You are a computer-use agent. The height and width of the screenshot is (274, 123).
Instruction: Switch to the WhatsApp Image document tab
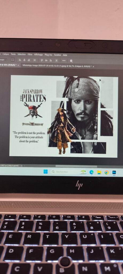[57, 66]
